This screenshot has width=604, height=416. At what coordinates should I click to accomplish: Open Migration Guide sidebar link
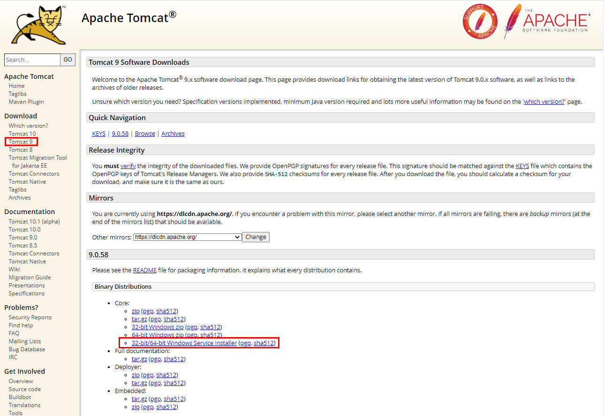(x=30, y=277)
